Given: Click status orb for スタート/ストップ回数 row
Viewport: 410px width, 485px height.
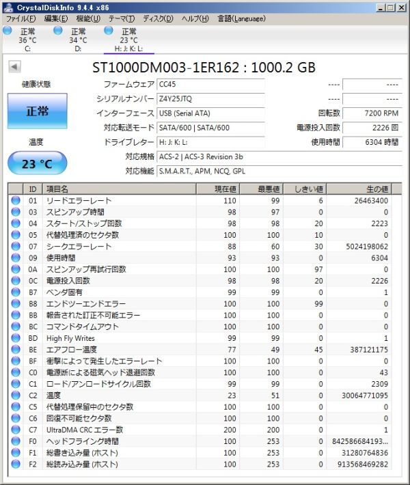Looking at the screenshot, I should pos(16,223).
